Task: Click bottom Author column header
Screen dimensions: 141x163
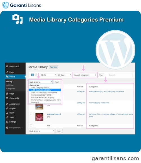Action: pyautogui.click(x=80, y=125)
